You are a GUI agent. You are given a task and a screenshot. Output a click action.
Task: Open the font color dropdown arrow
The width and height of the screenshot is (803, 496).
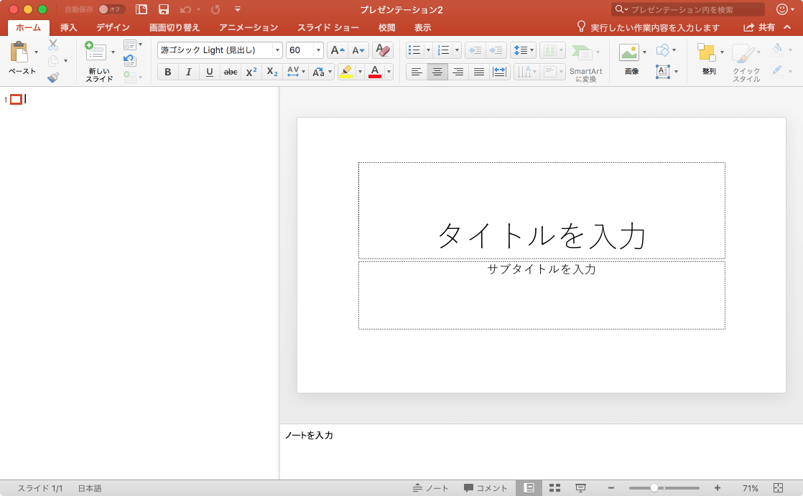389,72
